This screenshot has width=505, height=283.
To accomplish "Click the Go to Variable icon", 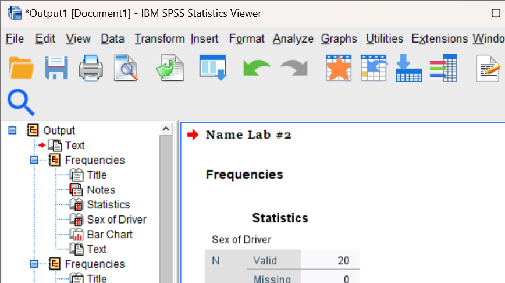I will pyautogui.click(x=408, y=68).
